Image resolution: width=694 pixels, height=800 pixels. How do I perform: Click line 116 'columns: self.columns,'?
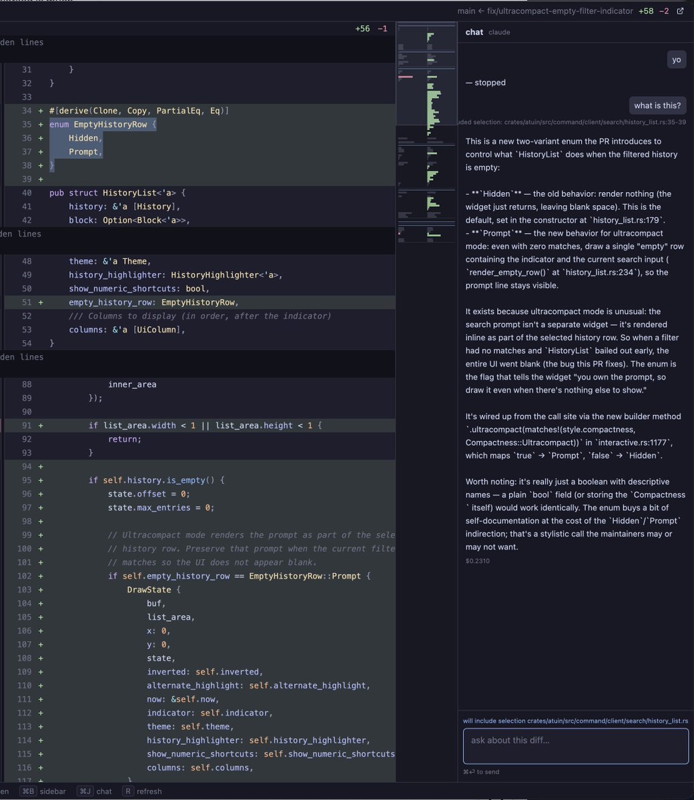click(x=200, y=768)
